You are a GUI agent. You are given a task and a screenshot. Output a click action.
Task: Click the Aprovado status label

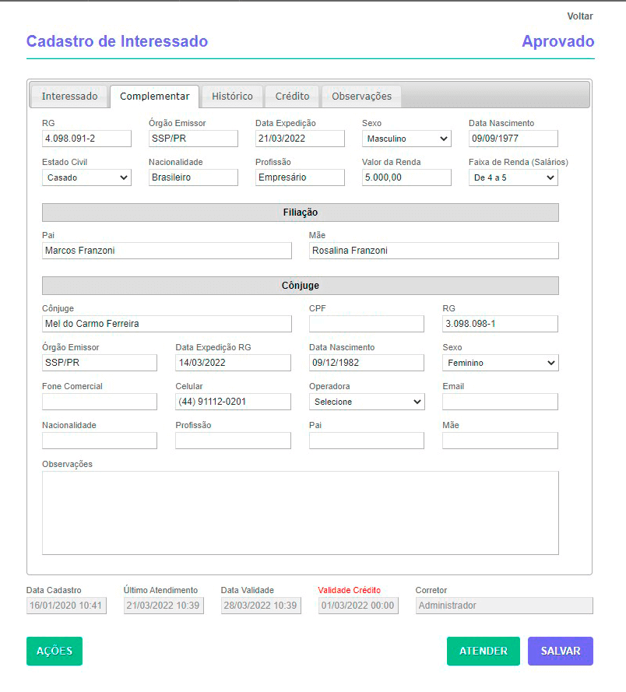(x=558, y=41)
